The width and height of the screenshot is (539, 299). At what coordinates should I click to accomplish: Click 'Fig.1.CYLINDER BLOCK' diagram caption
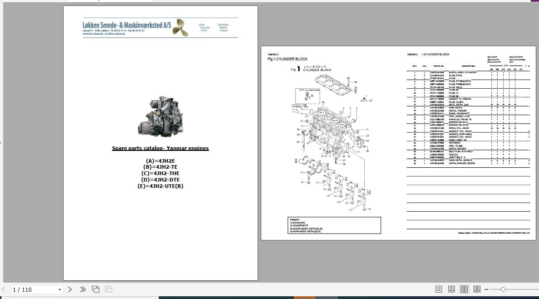click(287, 59)
